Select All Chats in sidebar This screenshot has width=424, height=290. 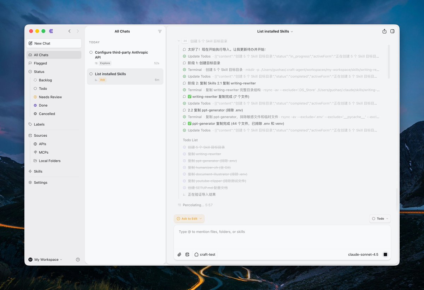point(54,55)
